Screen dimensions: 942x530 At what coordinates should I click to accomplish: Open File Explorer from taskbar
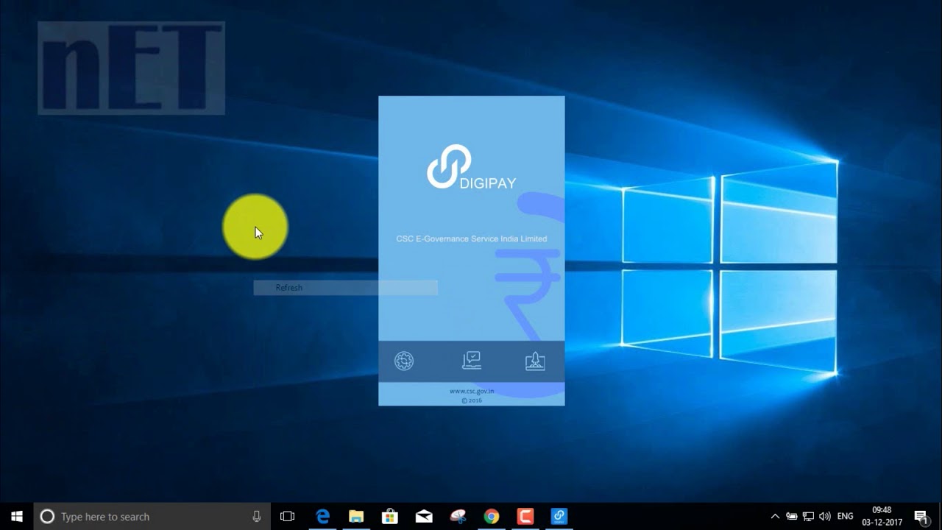click(x=356, y=517)
